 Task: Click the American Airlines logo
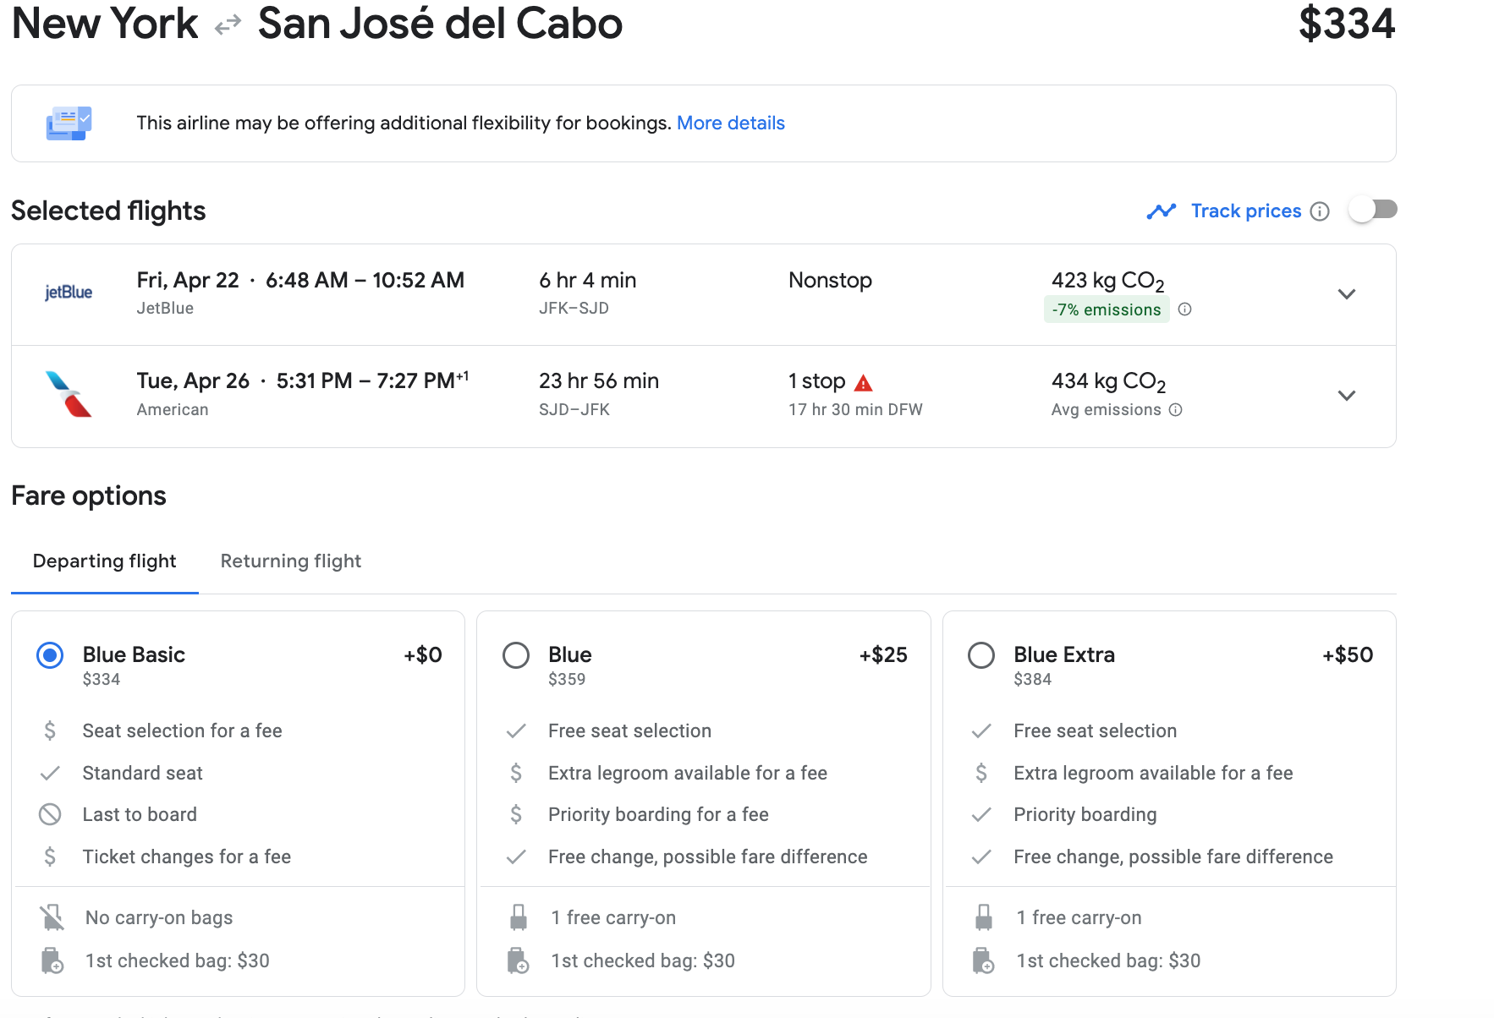click(69, 394)
